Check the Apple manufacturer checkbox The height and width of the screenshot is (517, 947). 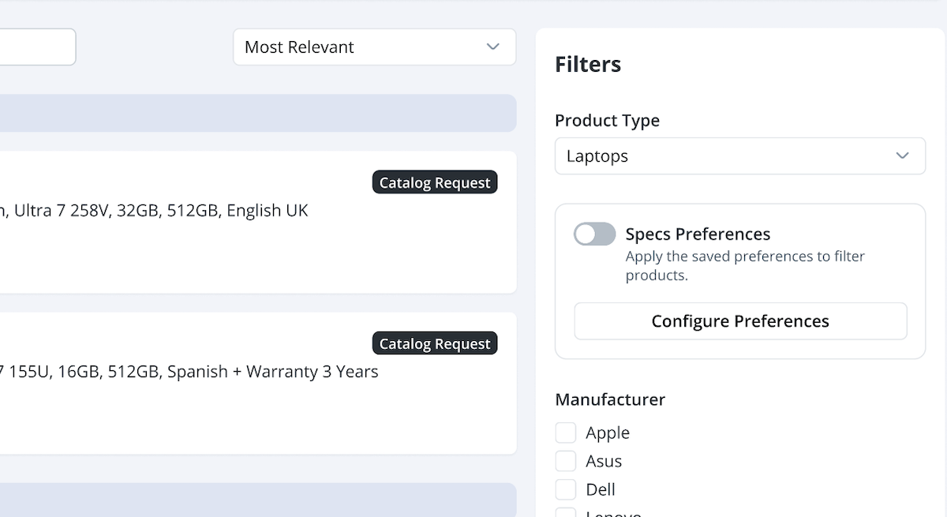coord(566,433)
